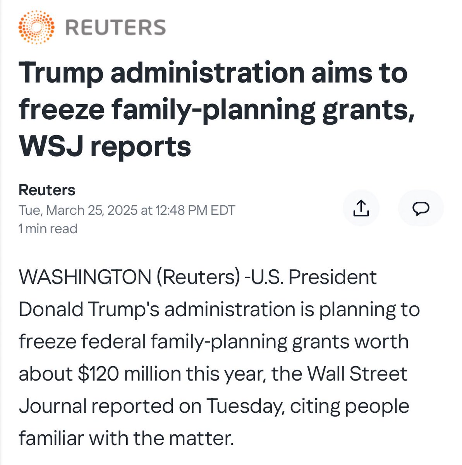The image size is (462, 465).
Task: Select the words "WSJ reports" in headline
Action: [x=105, y=146]
